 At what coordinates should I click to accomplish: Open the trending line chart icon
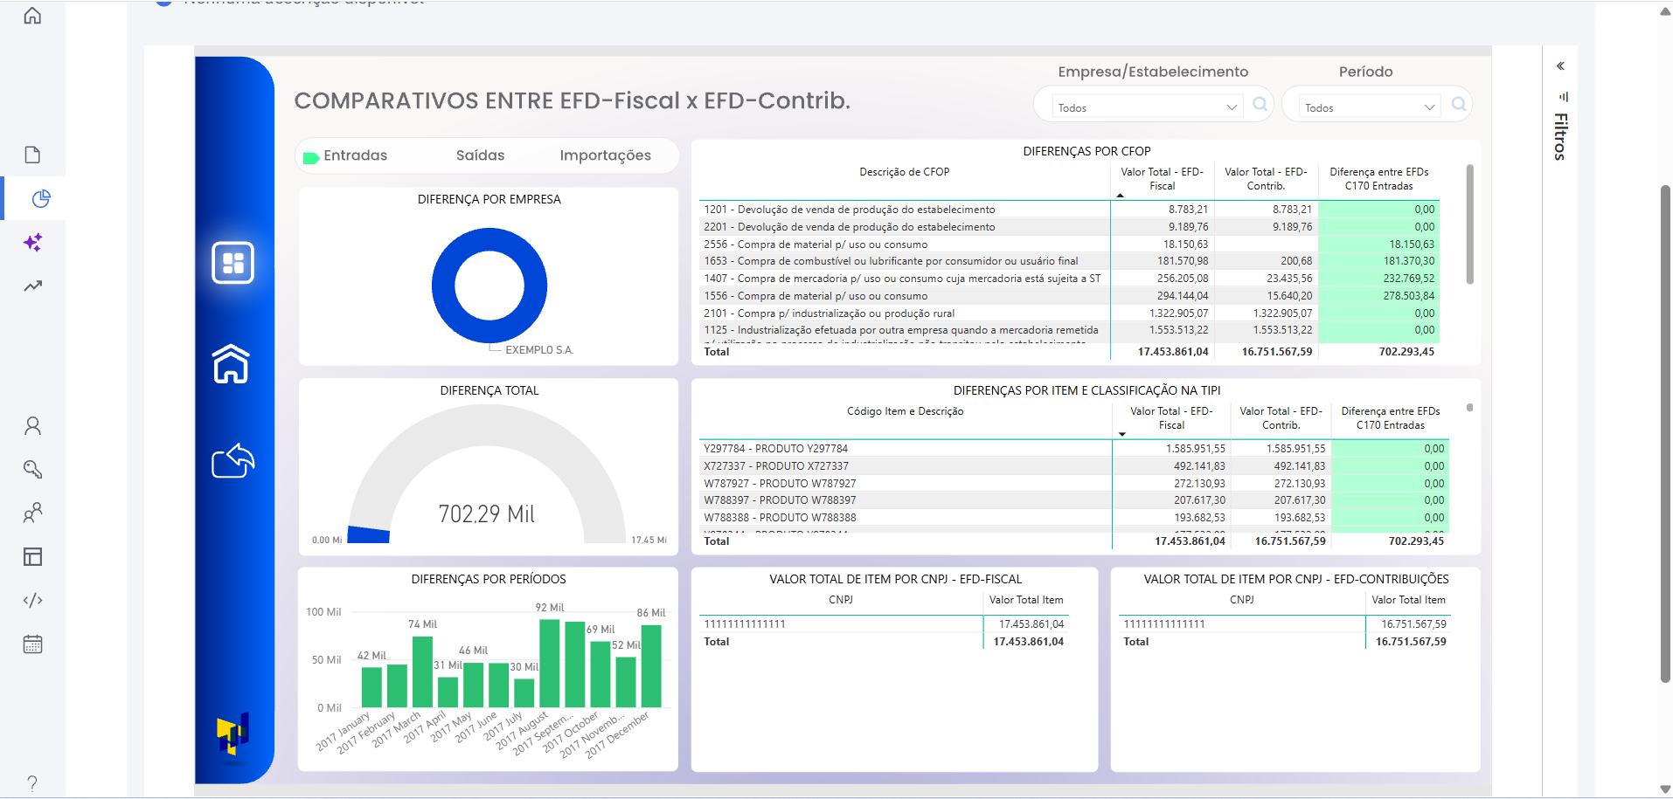33,286
